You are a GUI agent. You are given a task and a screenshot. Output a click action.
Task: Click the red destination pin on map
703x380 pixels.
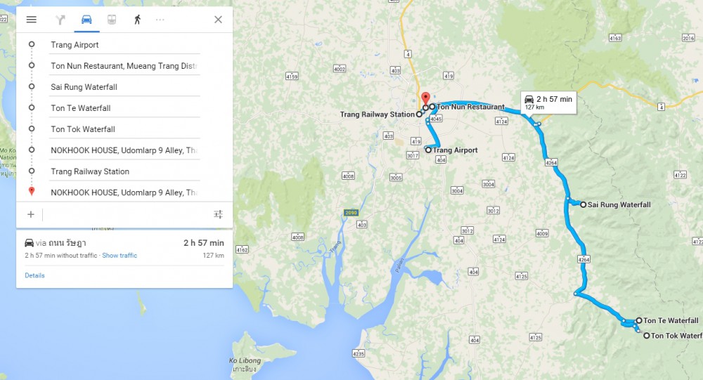point(425,98)
